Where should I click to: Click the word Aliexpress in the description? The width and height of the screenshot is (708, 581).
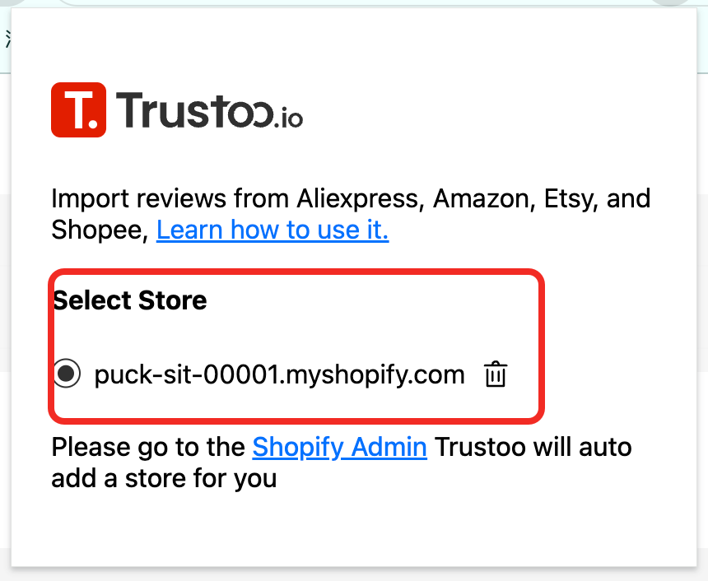coord(357,198)
